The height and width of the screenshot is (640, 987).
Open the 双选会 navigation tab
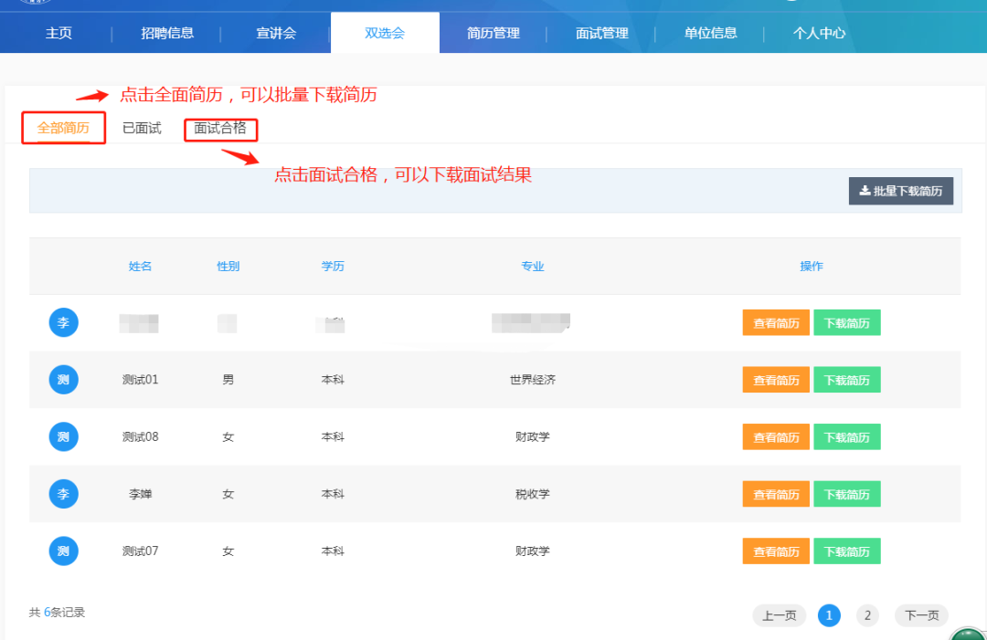pos(385,33)
